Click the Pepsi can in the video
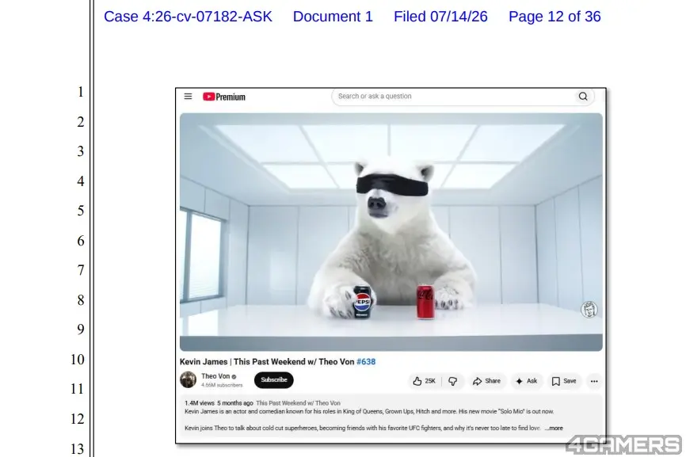 362,302
